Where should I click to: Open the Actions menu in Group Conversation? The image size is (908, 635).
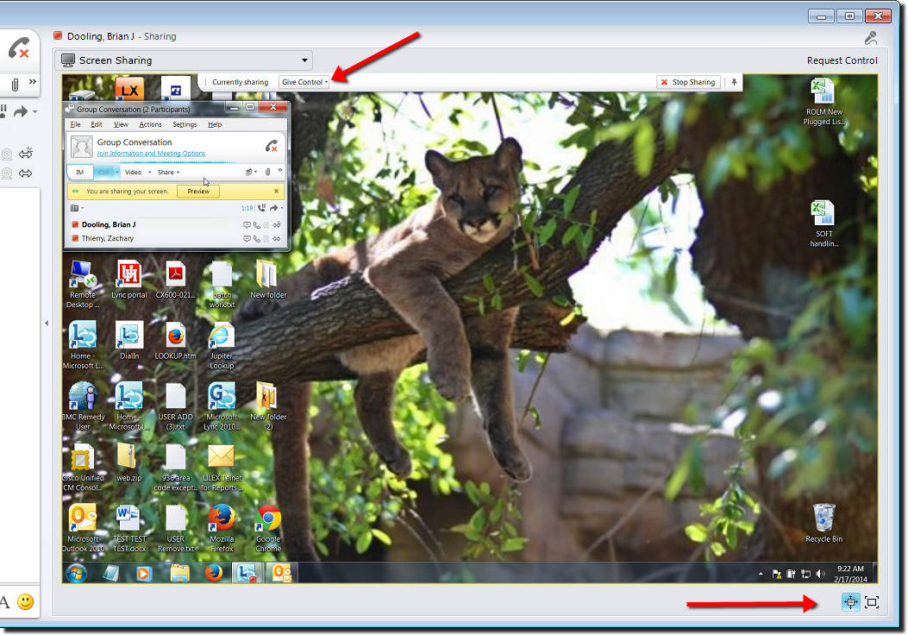151,124
